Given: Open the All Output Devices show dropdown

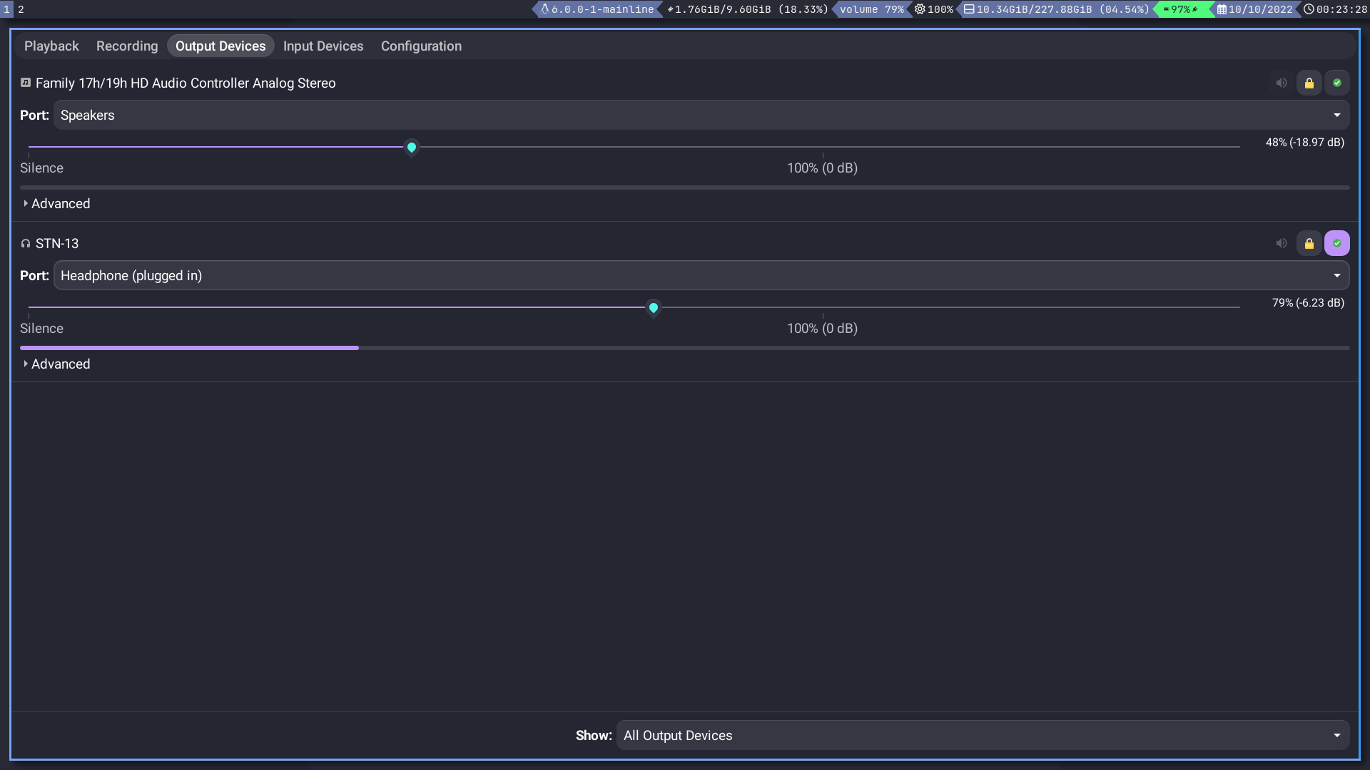Looking at the screenshot, I should (982, 736).
